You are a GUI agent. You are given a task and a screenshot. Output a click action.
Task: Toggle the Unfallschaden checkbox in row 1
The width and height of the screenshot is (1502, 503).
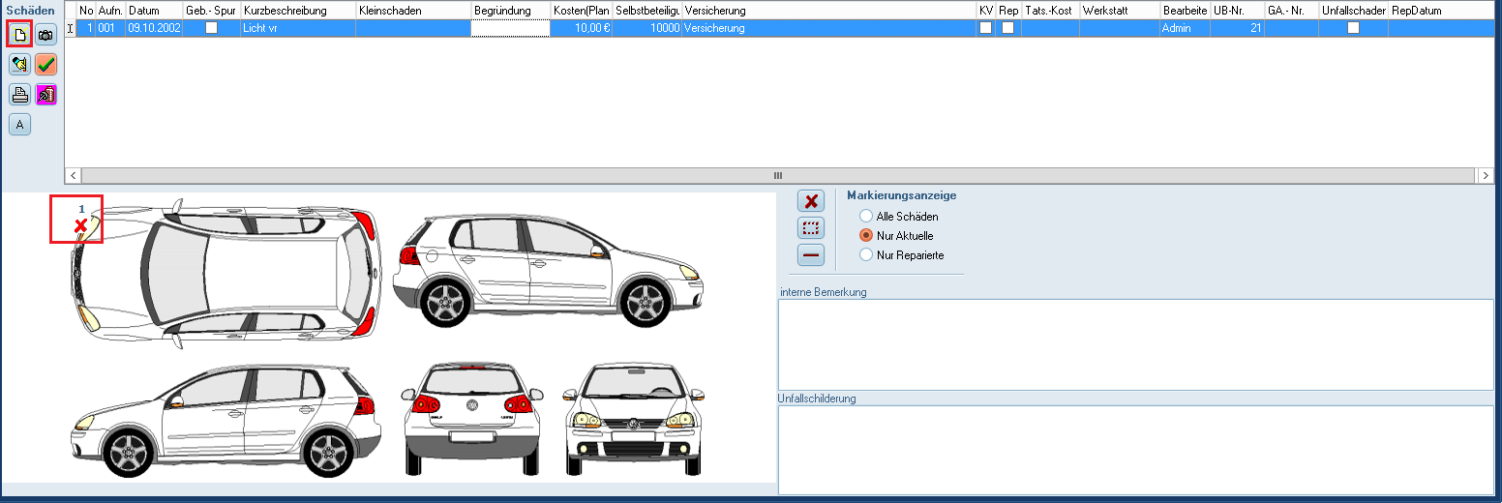tap(1353, 28)
